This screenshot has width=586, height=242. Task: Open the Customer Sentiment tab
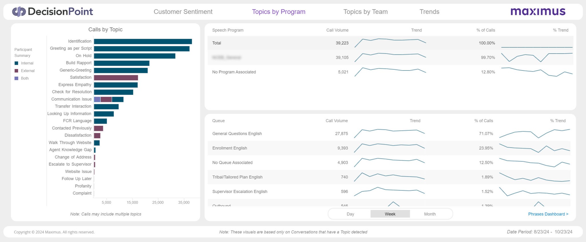(183, 12)
